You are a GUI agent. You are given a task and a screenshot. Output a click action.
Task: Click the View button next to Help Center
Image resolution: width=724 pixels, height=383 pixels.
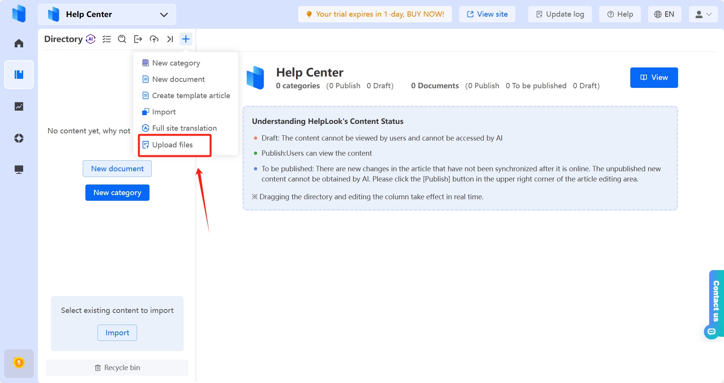(654, 77)
